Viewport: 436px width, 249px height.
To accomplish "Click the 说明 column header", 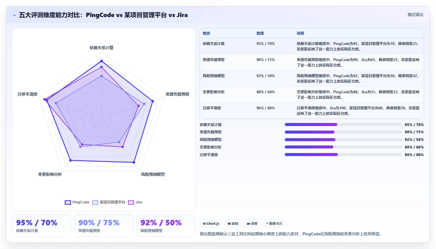I will [300, 33].
